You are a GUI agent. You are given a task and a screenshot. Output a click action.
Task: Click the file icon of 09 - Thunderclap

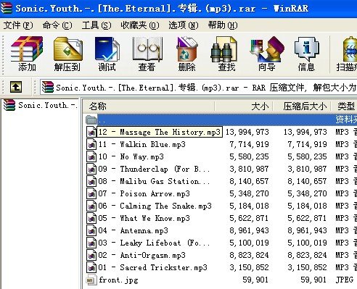91,169
